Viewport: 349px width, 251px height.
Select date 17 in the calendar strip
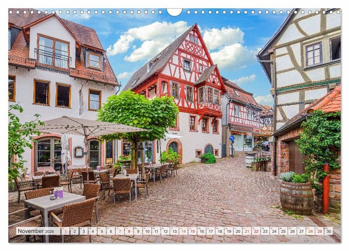[x=211, y=231]
